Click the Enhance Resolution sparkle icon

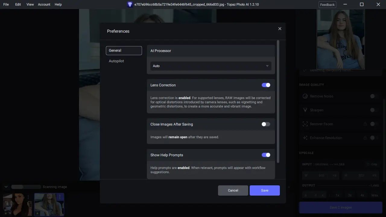coord(305,138)
